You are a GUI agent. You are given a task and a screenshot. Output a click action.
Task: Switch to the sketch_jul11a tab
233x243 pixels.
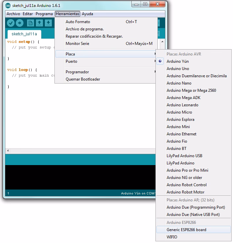(24, 34)
